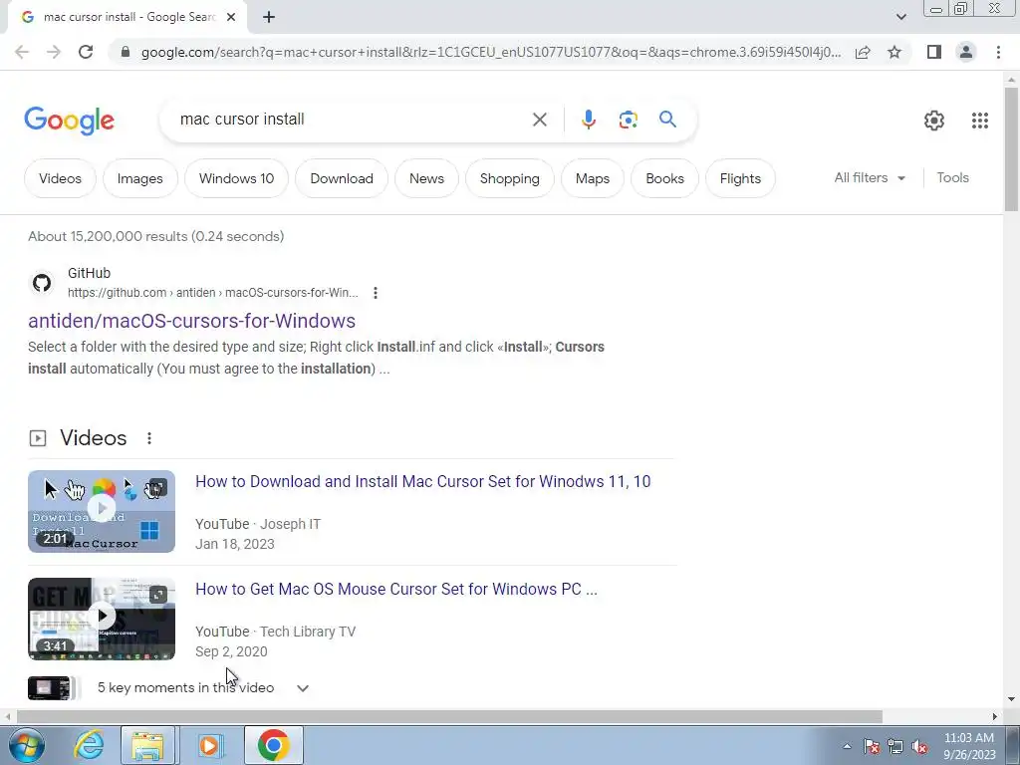Search by image with Lens icon

628,120
